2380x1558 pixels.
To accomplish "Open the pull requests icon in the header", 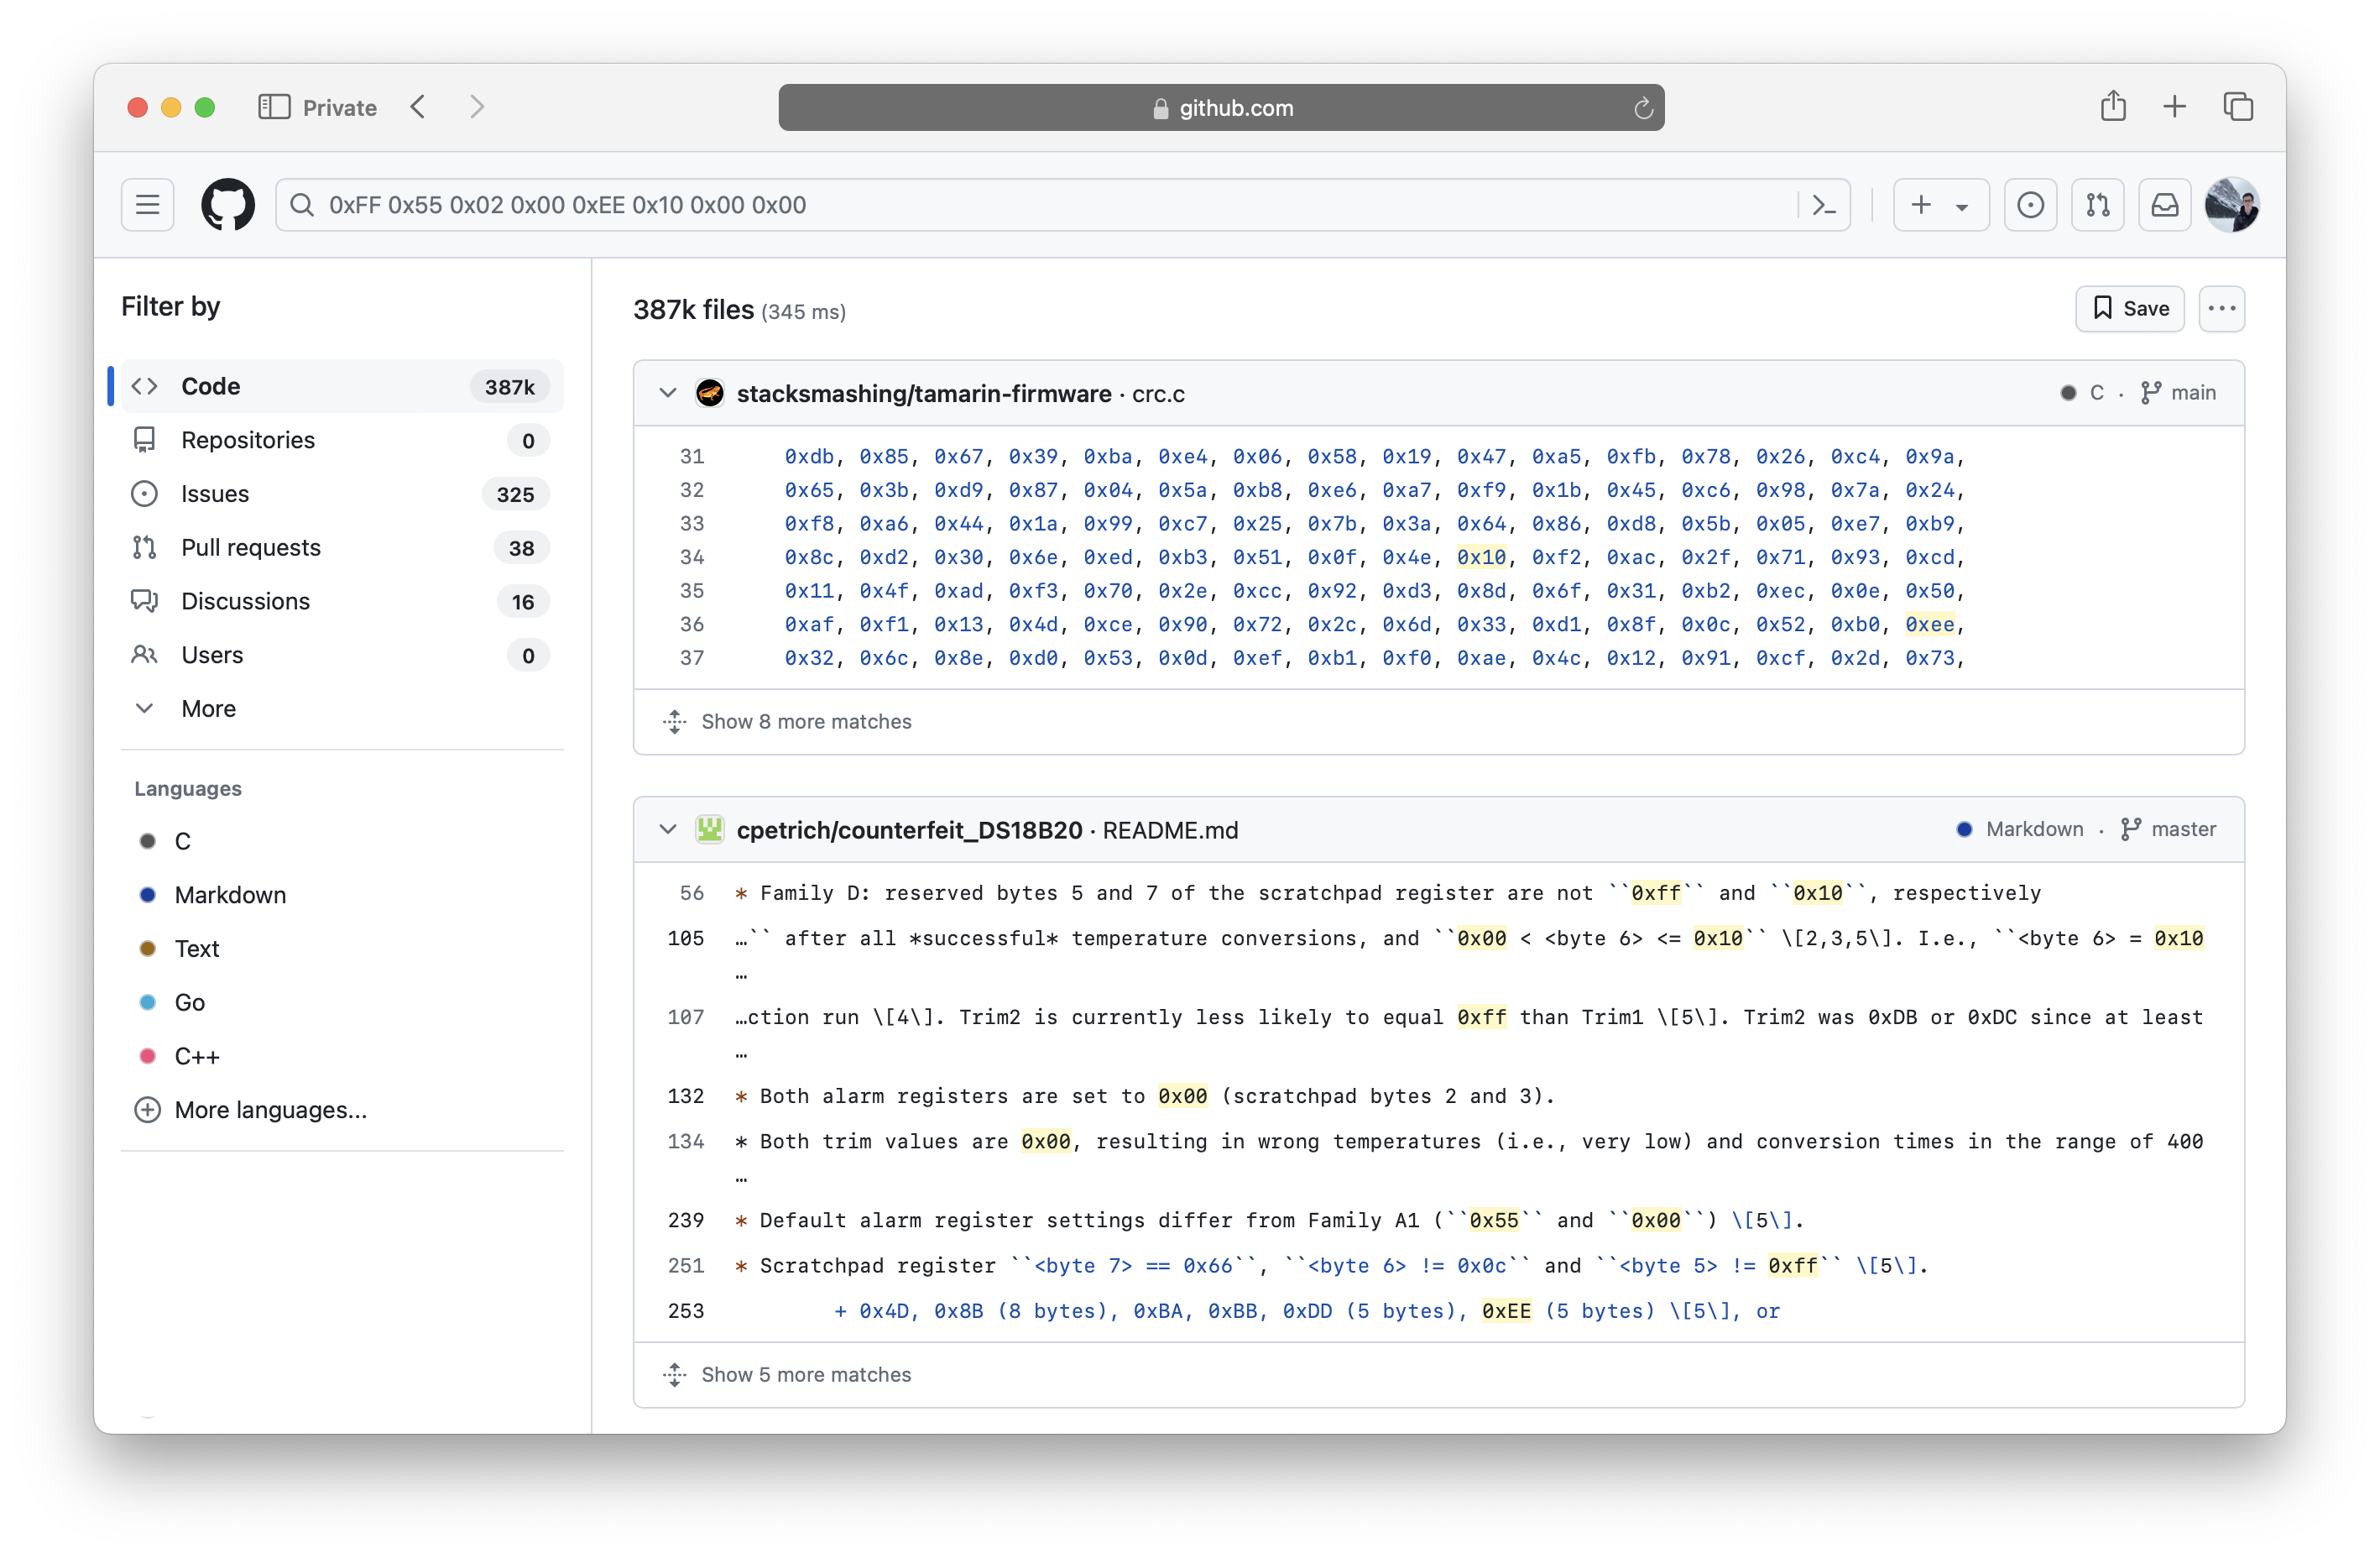I will point(2097,205).
